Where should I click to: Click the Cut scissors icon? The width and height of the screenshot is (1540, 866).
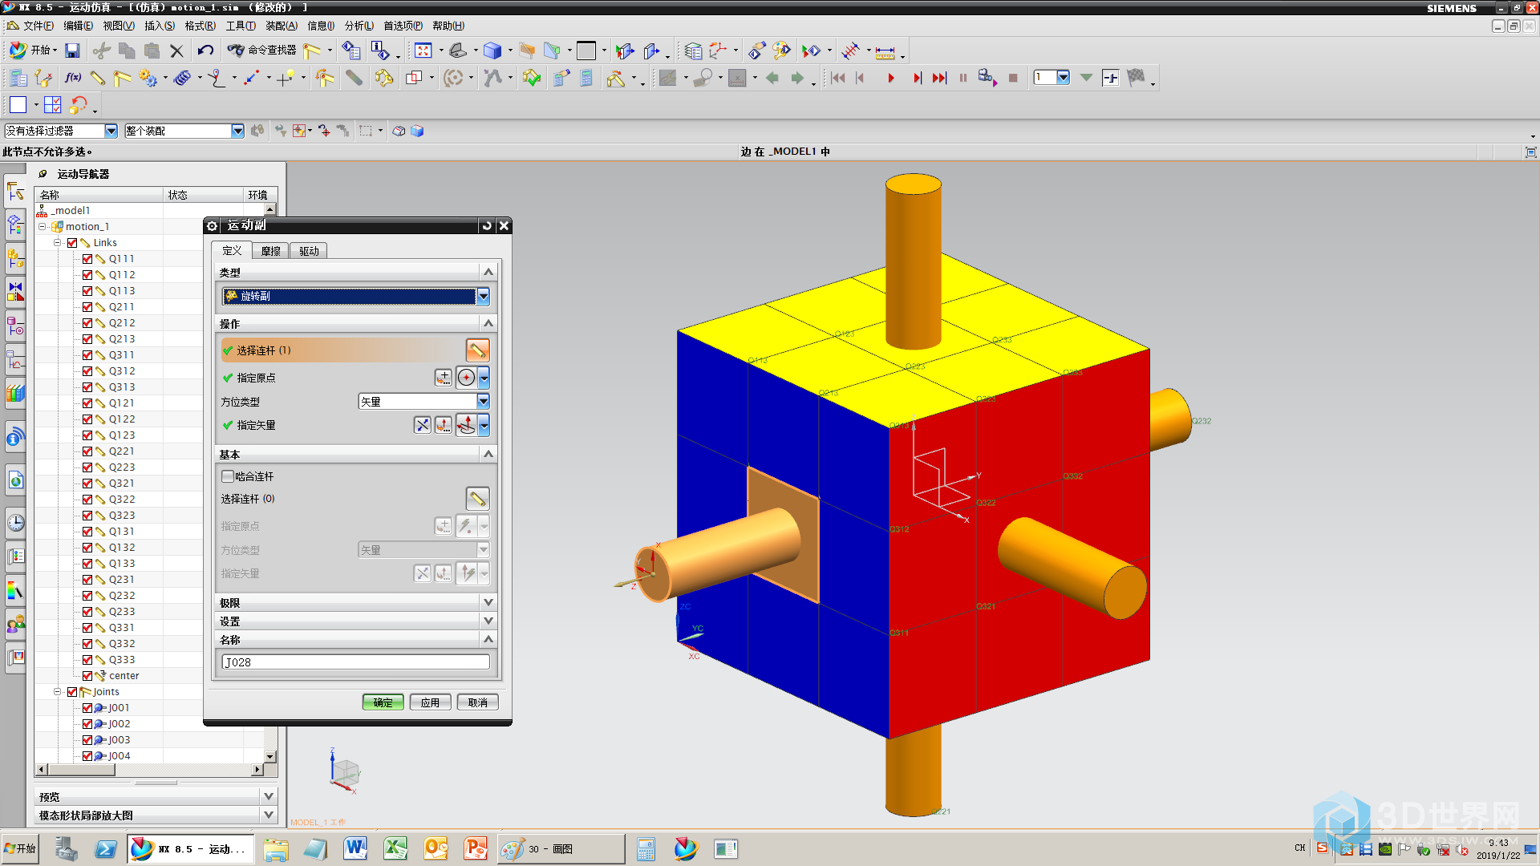coord(101,51)
